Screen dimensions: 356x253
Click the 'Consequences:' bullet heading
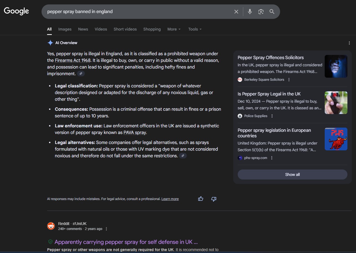pyautogui.click(x=71, y=109)
